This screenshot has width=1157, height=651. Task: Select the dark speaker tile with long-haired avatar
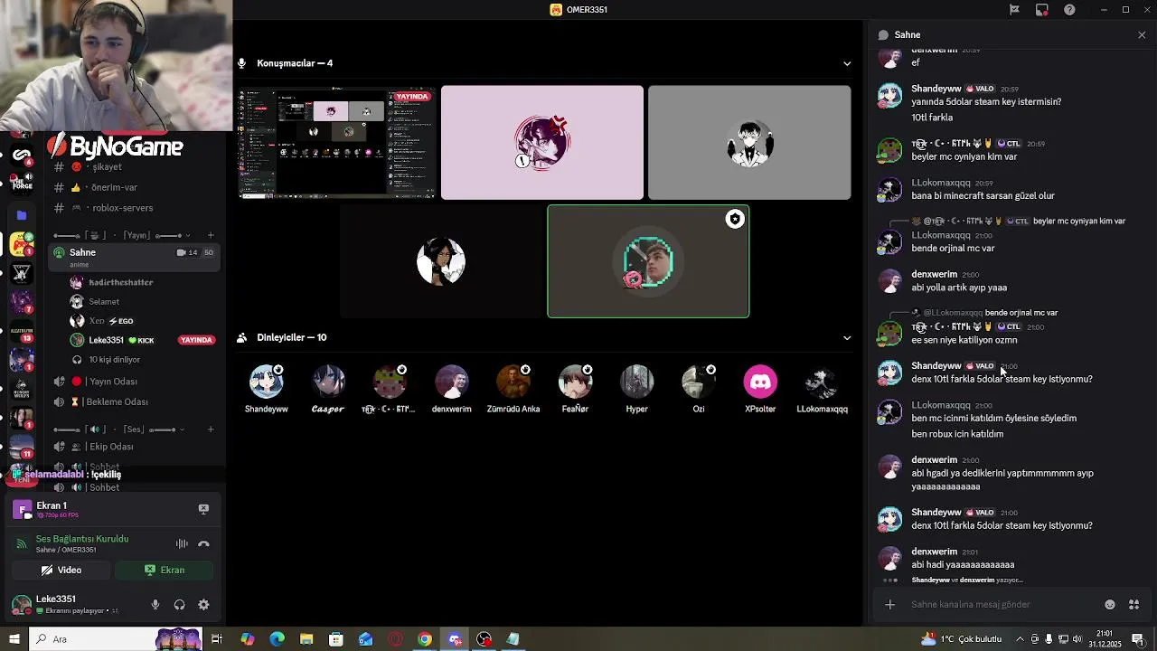[441, 261]
